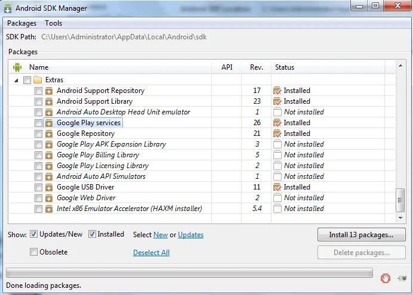413x295 pixels.
Task: Toggle the Installed show filter
Action: (92, 234)
